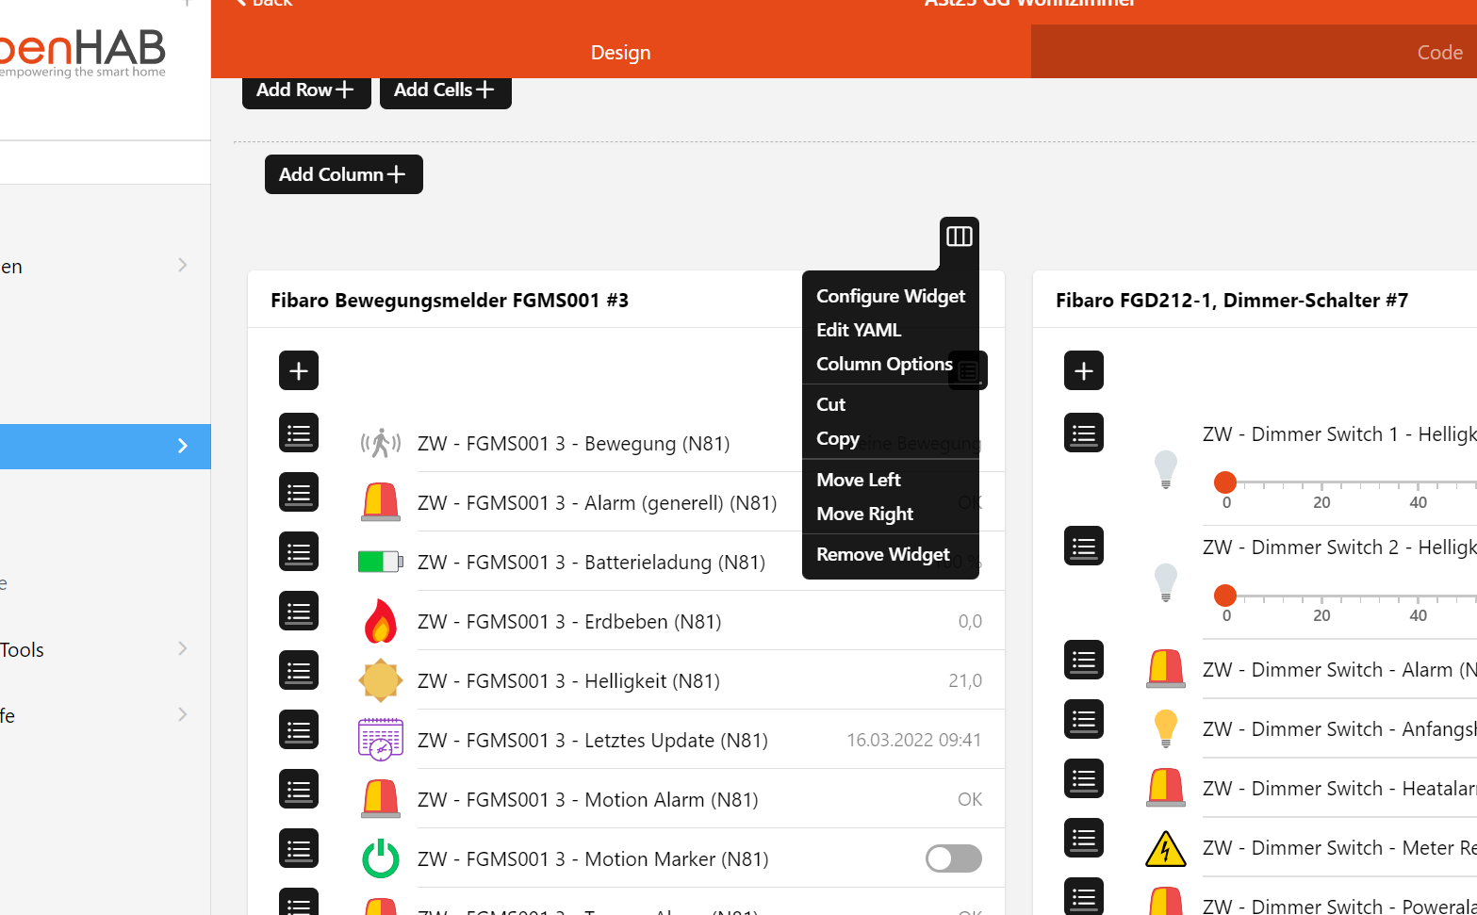
Task: Click the lightning warning icon for Meter row
Action: 1166,848
